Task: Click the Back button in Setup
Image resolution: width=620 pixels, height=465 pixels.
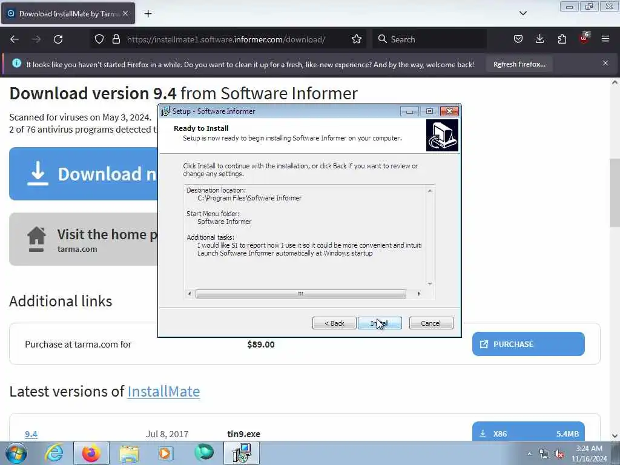Action: pos(334,323)
